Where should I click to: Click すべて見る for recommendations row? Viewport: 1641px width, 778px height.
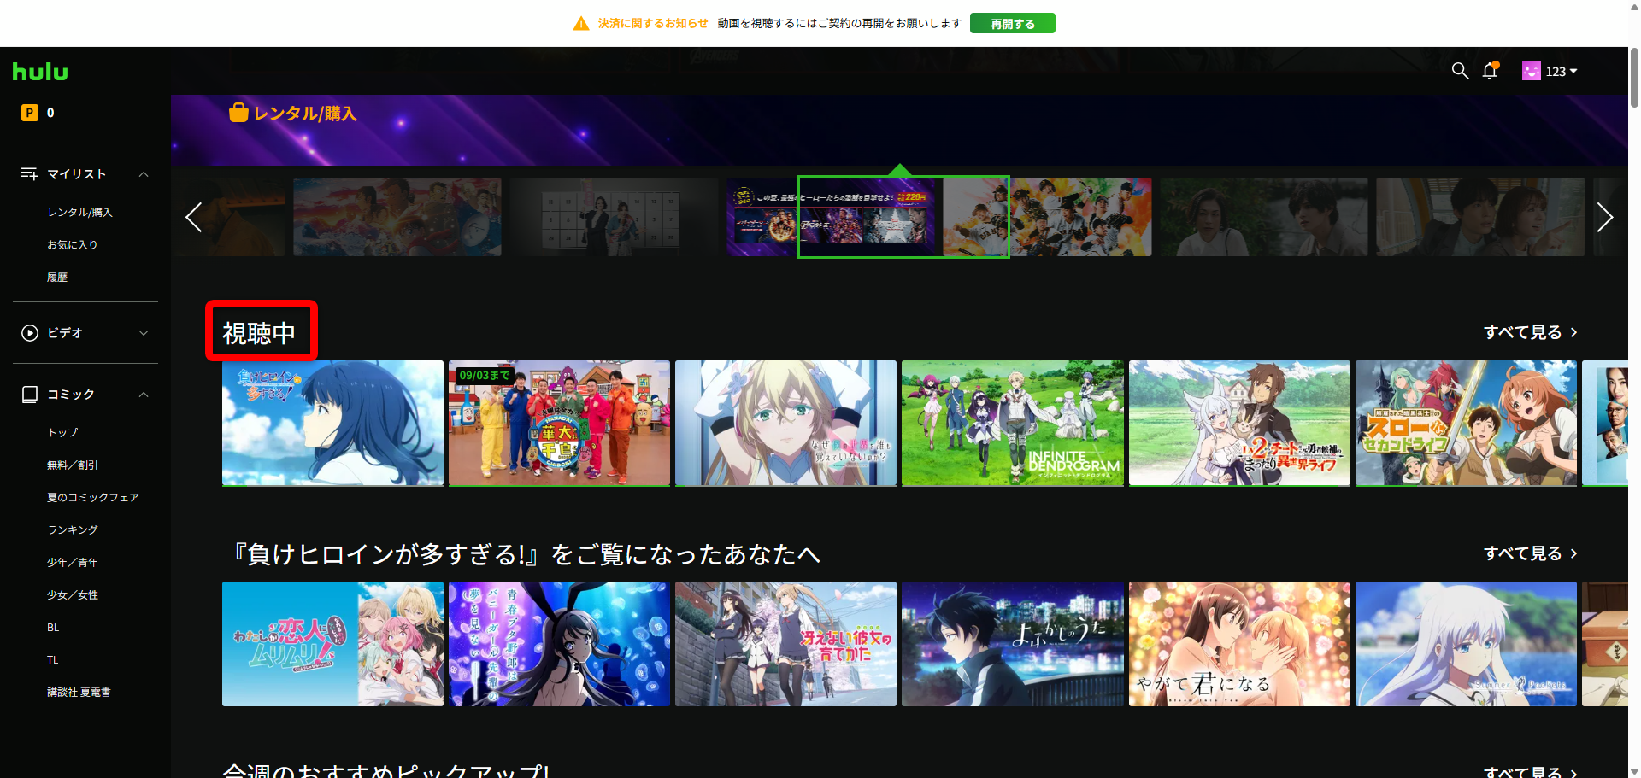pos(1531,553)
